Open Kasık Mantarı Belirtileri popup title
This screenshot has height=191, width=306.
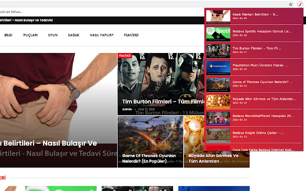(x=255, y=14)
